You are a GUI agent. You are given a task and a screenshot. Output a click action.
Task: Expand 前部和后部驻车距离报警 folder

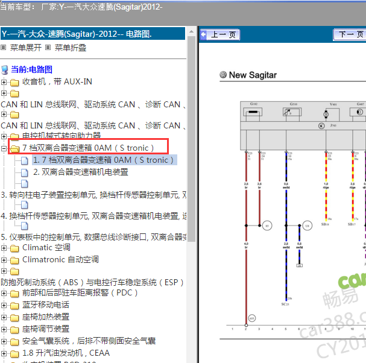coord(4,293)
